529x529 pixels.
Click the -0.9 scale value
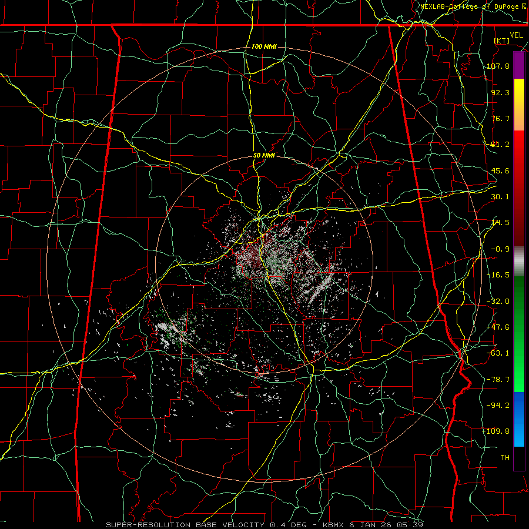pyautogui.click(x=500, y=249)
